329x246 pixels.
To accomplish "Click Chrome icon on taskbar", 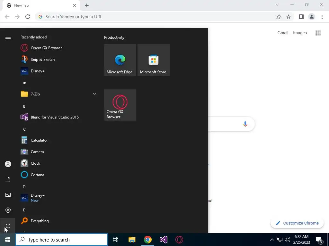I will point(148,240).
